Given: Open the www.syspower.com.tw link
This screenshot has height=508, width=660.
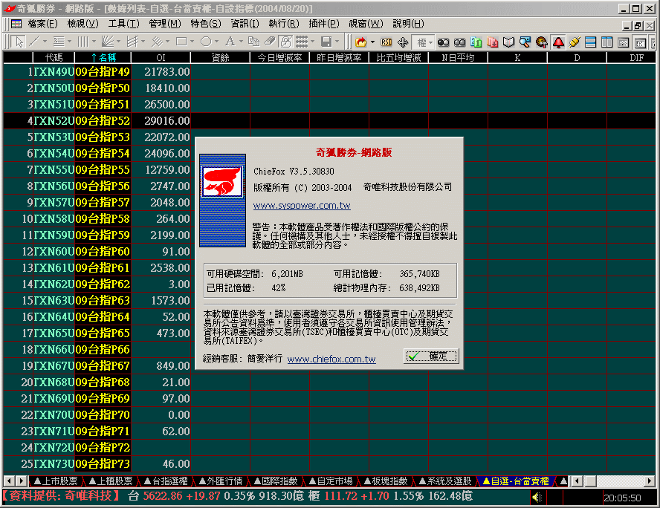Looking at the screenshot, I should [x=302, y=206].
